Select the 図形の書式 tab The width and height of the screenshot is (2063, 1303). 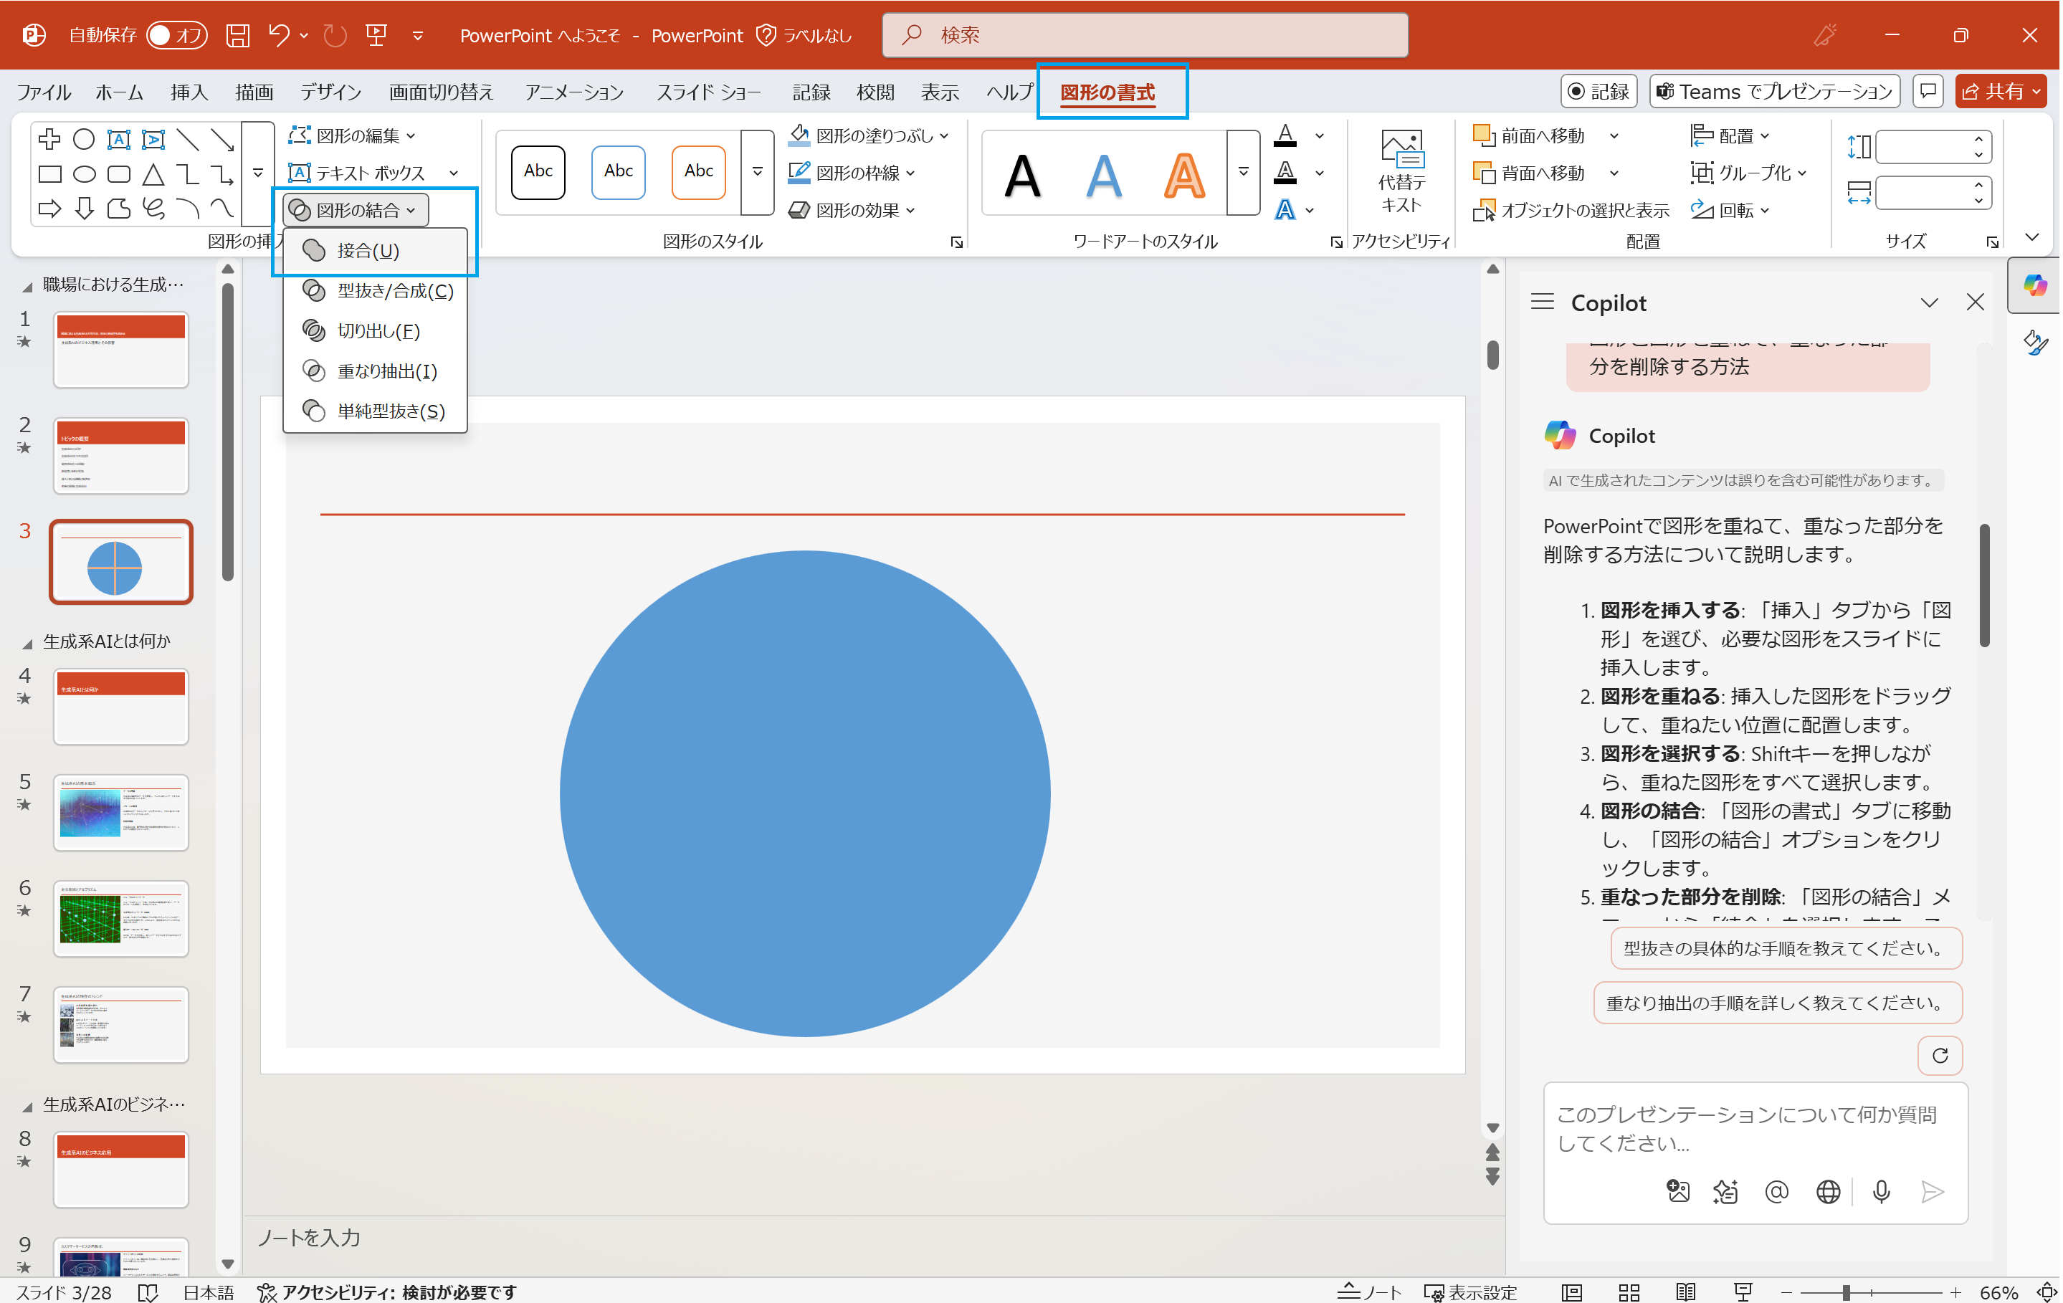pos(1107,92)
